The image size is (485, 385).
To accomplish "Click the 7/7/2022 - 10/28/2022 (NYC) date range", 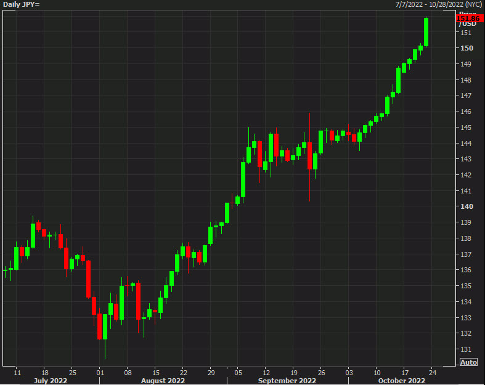I will click(439, 4).
